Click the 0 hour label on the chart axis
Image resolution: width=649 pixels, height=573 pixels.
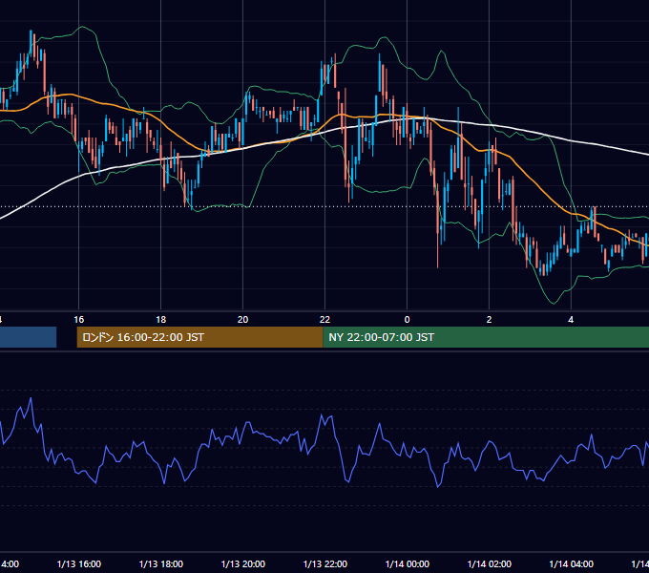click(407, 320)
